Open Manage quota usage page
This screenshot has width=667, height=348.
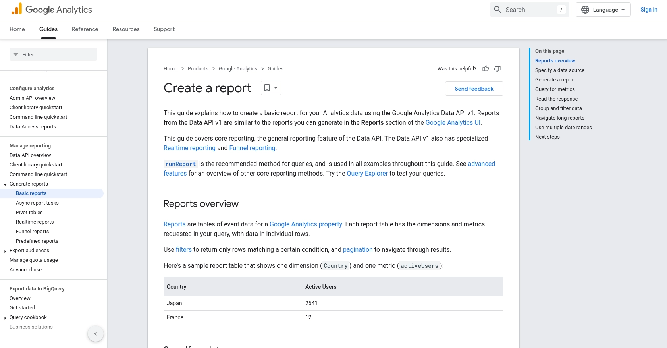[x=34, y=260]
